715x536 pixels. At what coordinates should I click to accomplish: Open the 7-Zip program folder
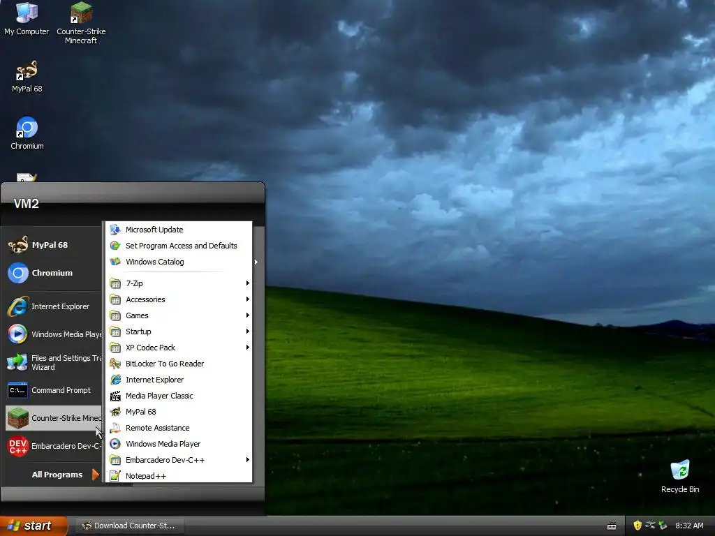click(x=179, y=283)
